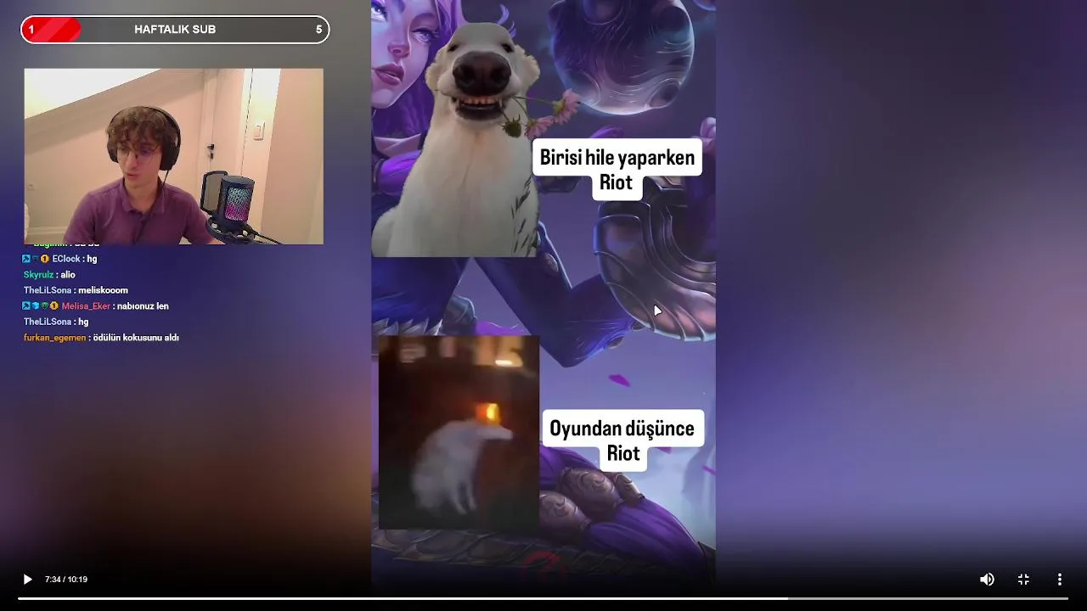Viewport: 1087px width, 611px height.
Task: Click the 7:34 / 10:19 time display
Action: (x=66, y=580)
